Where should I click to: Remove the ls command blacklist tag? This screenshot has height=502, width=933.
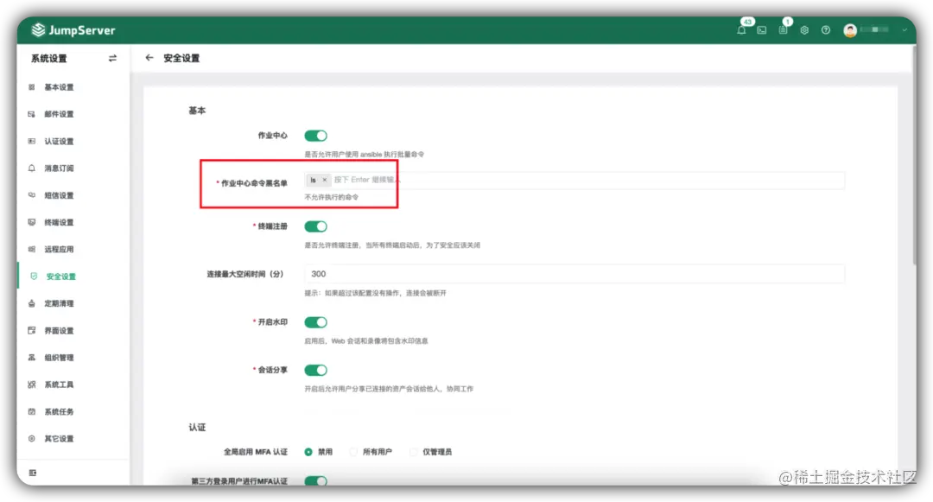[x=325, y=180]
